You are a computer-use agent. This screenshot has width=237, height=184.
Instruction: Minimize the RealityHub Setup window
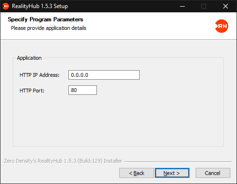182,6
